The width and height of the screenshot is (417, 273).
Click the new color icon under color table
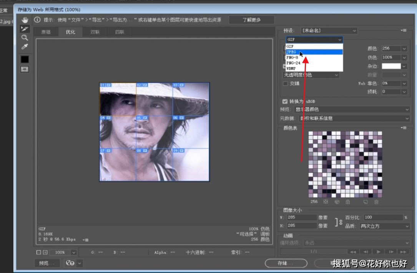point(365,202)
